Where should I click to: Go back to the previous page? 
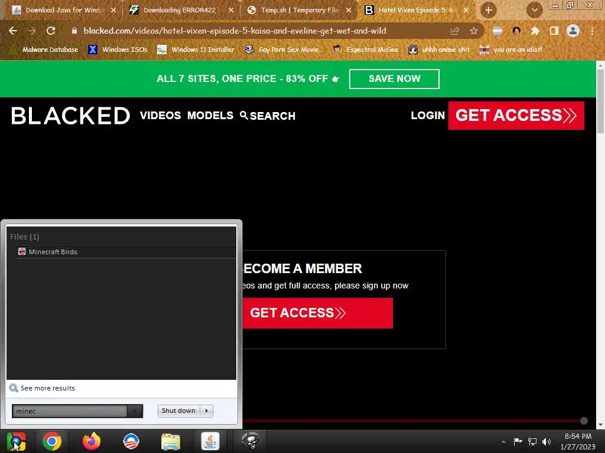pyautogui.click(x=13, y=31)
